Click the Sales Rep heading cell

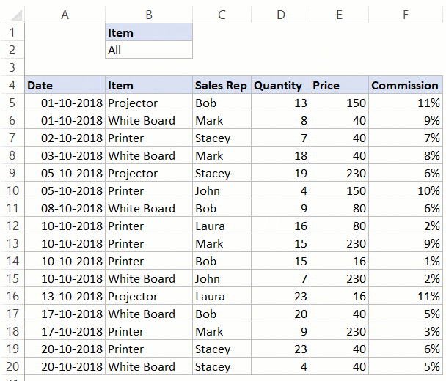pos(222,85)
